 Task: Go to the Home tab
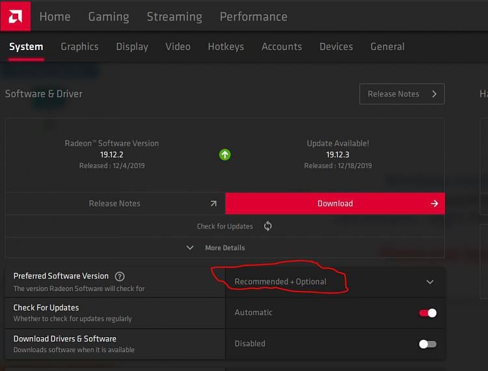point(55,16)
